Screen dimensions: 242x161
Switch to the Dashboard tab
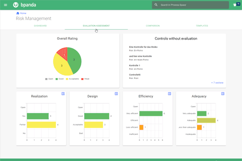point(40,26)
